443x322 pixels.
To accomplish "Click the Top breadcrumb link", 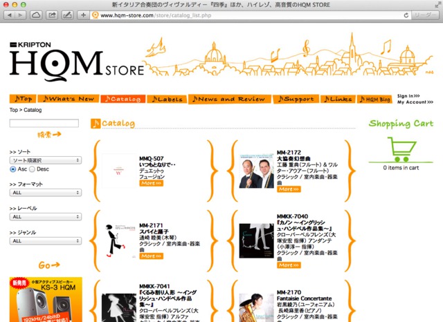I will pos(14,110).
